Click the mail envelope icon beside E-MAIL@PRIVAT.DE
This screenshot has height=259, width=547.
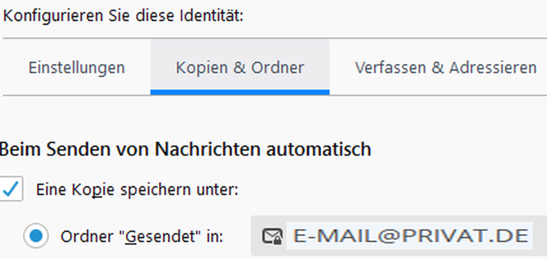tap(272, 236)
